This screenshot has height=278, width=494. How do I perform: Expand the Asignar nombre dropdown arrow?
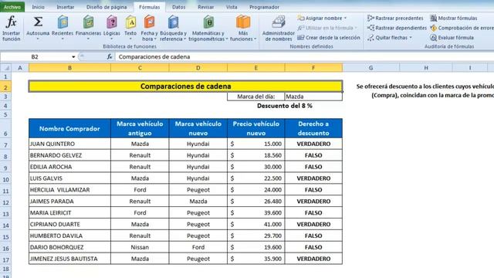(x=345, y=19)
